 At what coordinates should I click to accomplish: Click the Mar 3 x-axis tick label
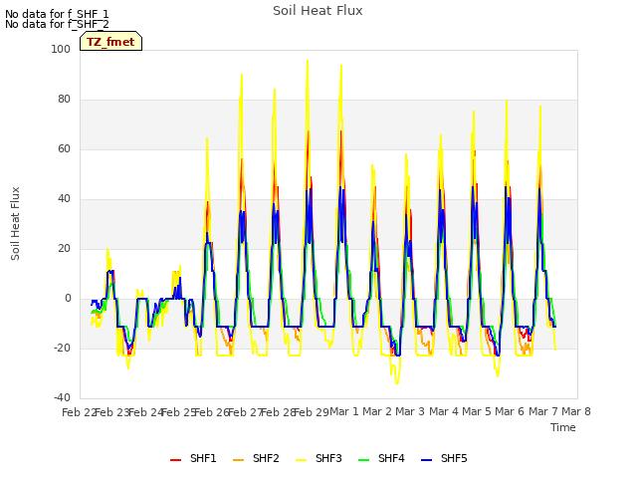coord(410,411)
